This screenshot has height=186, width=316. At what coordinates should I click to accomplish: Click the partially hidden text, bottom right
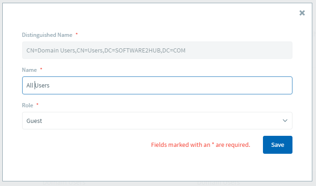[x=218, y=183]
